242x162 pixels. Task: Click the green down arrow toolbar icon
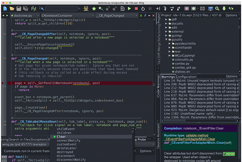pyautogui.click(x=224, y=9)
